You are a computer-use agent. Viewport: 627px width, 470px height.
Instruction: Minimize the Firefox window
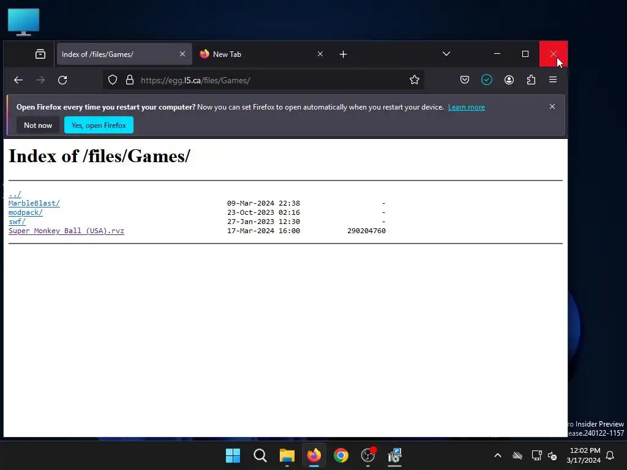pyautogui.click(x=497, y=54)
